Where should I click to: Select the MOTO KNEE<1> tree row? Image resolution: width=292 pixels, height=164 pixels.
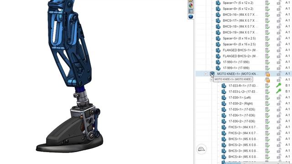[244, 74]
